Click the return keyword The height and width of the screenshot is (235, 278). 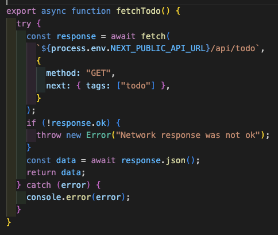[41, 172]
